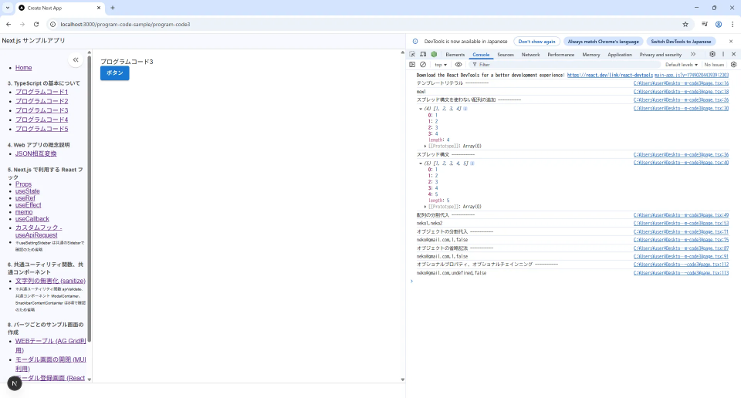Go forward in browser history
The height and width of the screenshot is (398, 741).
[x=22, y=24]
